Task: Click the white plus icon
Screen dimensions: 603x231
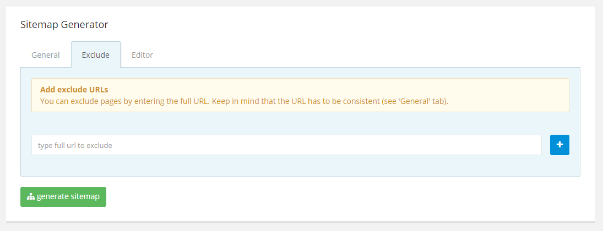Action: (559, 145)
